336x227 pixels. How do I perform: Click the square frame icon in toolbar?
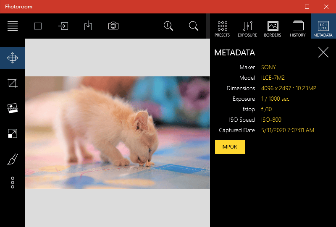pyautogui.click(x=38, y=26)
